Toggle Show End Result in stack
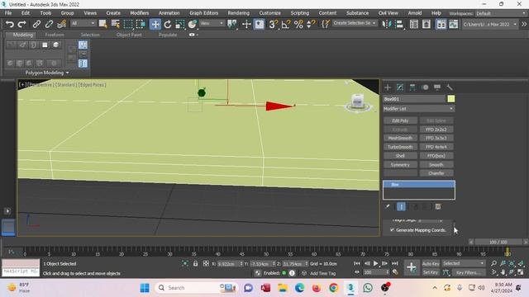The width and height of the screenshot is (529, 297). [x=401, y=207]
